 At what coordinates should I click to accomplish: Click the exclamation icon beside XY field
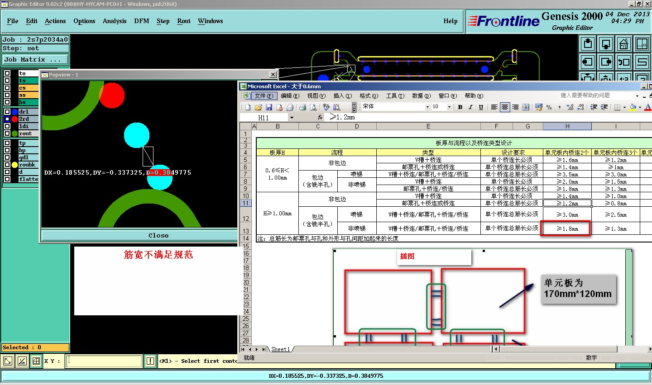(x=150, y=361)
